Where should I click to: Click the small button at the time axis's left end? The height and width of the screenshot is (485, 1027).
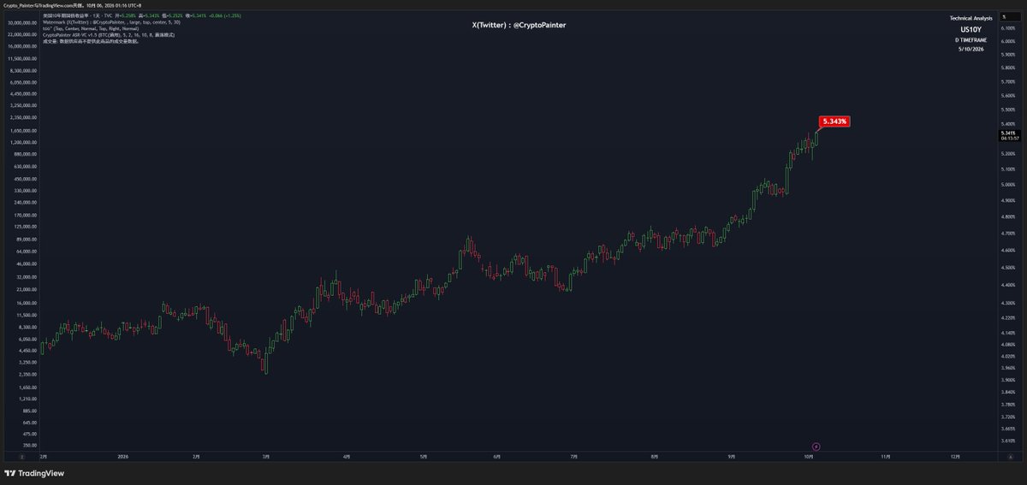pyautogui.click(x=21, y=458)
